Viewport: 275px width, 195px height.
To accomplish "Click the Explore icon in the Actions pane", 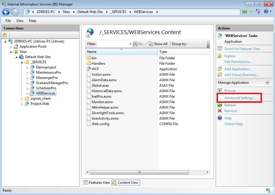I will tap(220, 56).
